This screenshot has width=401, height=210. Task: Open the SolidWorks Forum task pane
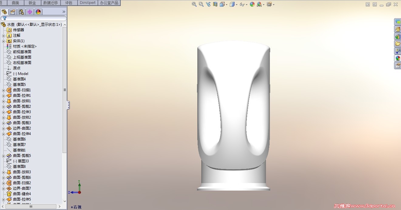tap(398, 22)
